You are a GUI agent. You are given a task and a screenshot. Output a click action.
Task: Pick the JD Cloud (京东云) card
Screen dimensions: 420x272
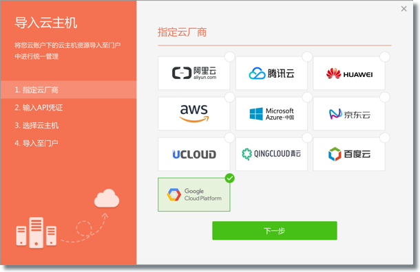click(x=349, y=113)
